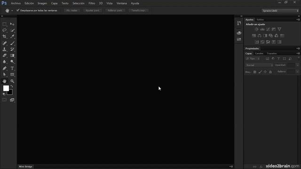Toggle type layer filter in Capas
The image size is (301, 169).
pyautogui.click(x=278, y=59)
